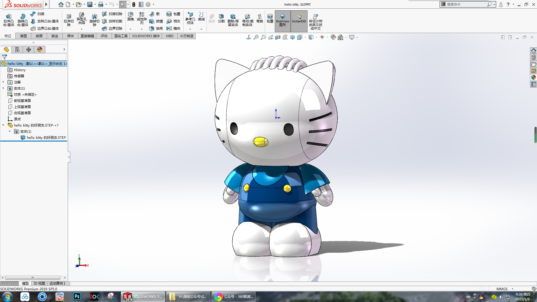Choose the 扫描切除 swept cut tool

[x=112, y=14]
